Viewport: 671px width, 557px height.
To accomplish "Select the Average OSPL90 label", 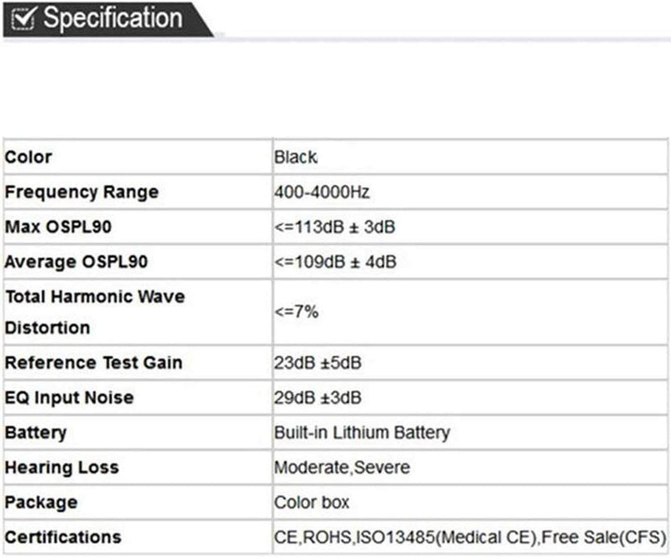I will (x=76, y=262).
